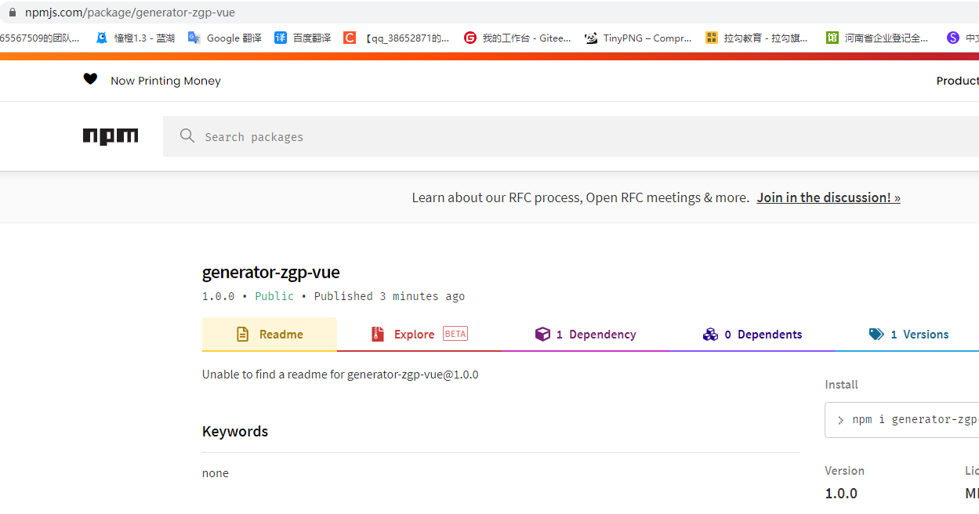Click the BETA badge on Explore

[455, 334]
